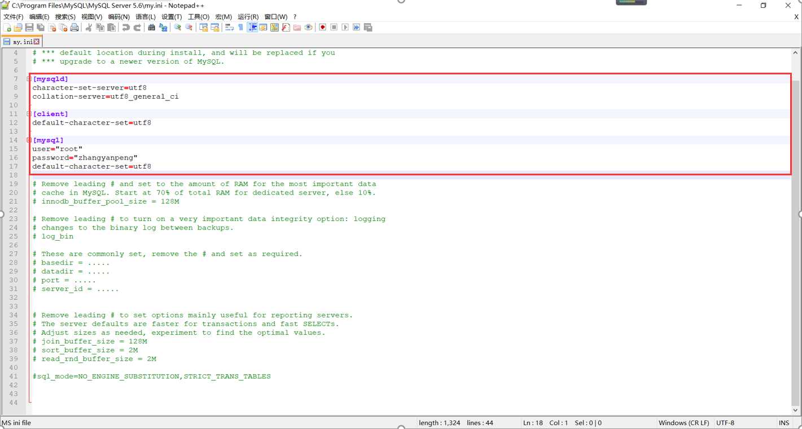Close the my.ini tab with its red X

[x=37, y=42]
